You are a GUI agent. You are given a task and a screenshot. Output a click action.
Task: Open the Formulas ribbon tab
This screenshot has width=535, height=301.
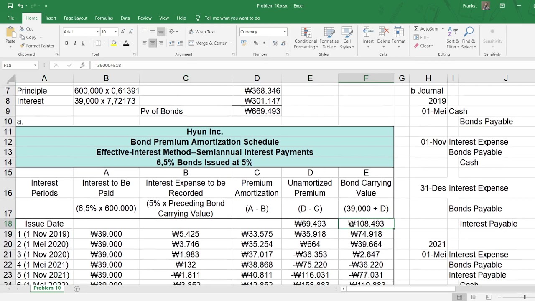coord(104,18)
